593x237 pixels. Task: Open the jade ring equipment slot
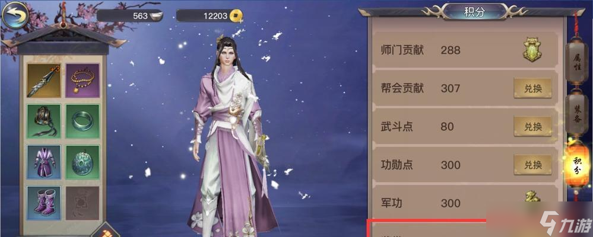pyautogui.click(x=83, y=121)
